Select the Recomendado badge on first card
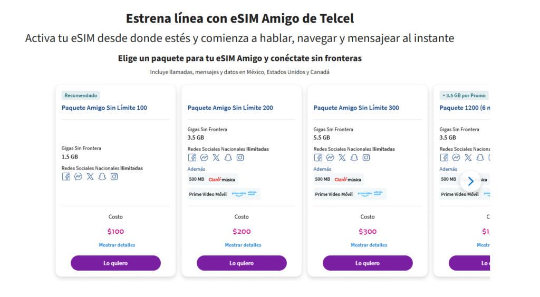The height and width of the screenshot is (297, 540). click(x=81, y=95)
